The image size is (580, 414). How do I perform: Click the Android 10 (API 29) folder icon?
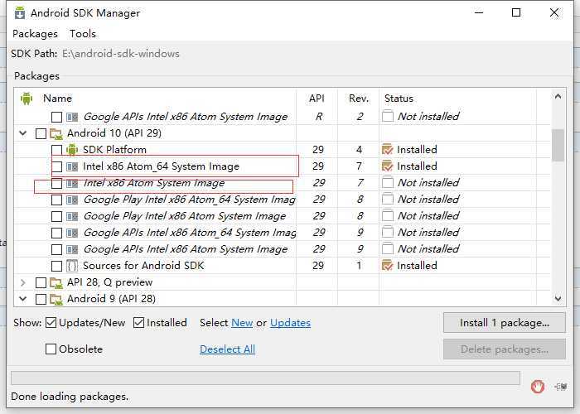[x=56, y=133]
